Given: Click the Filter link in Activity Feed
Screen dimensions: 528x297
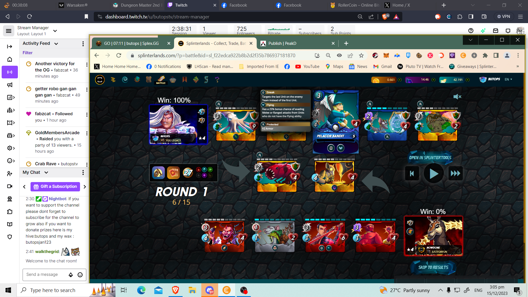Looking at the screenshot, I should pos(28,53).
